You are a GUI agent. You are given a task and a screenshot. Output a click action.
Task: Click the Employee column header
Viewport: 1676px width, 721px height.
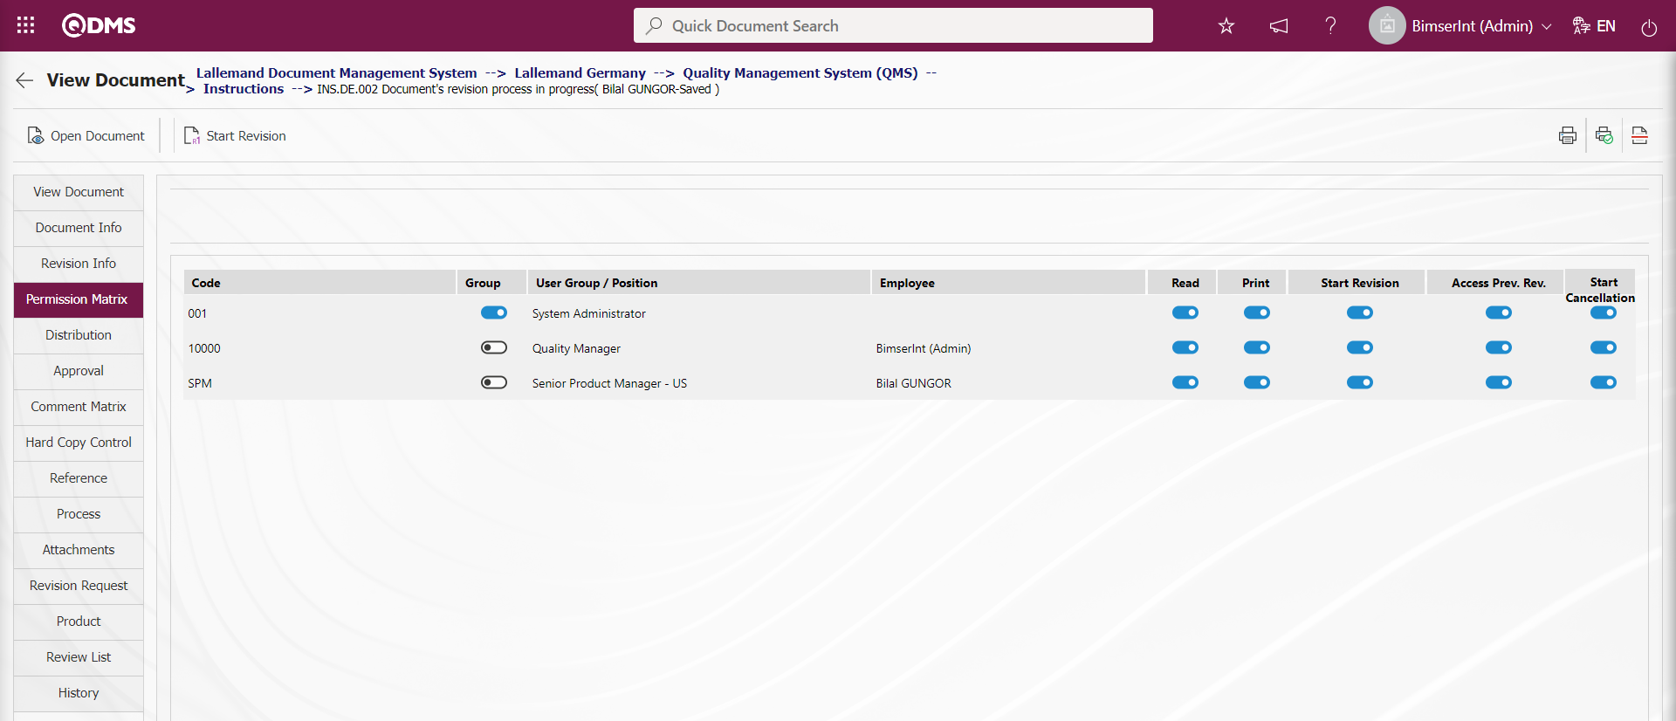coord(1008,283)
